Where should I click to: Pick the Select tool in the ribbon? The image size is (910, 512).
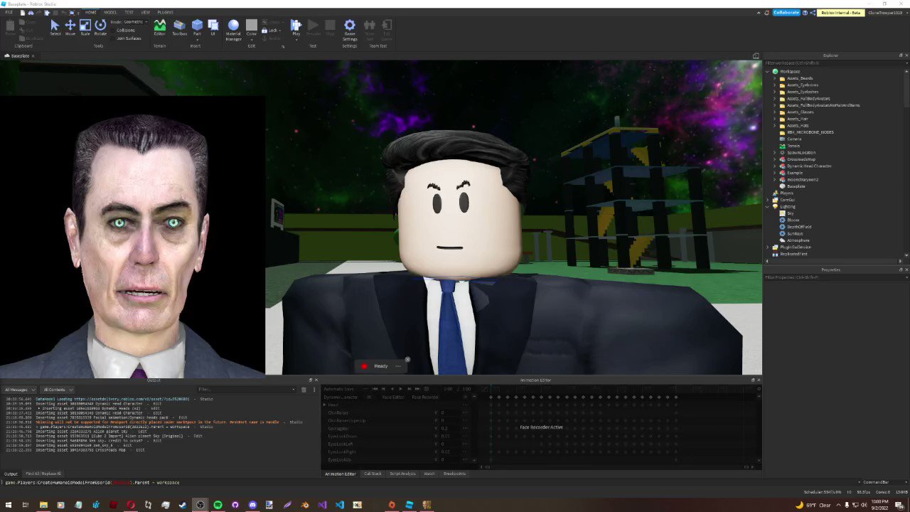tap(55, 27)
